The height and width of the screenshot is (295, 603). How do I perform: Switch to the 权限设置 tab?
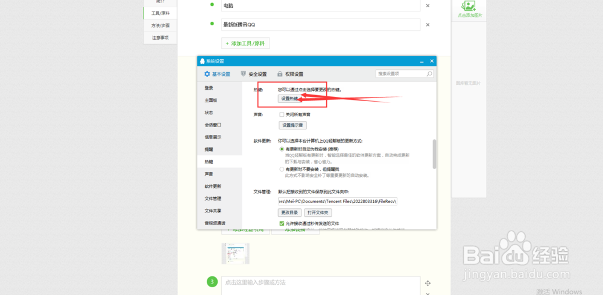[x=291, y=74]
